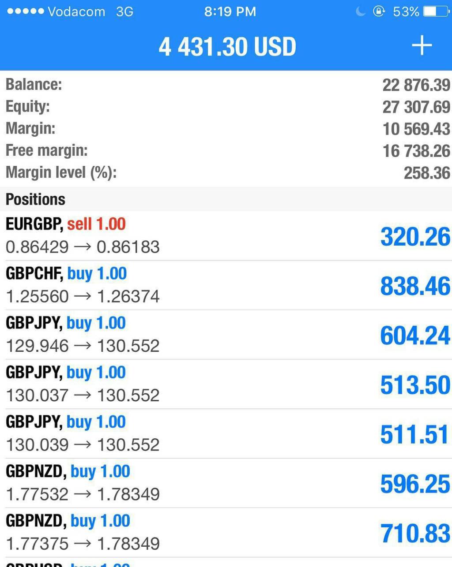Select the Margin level (%) row
Screen dimensions: 452x567
pyautogui.click(x=226, y=172)
